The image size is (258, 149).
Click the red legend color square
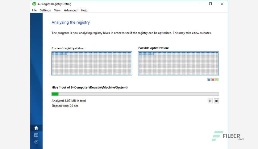coord(213,80)
